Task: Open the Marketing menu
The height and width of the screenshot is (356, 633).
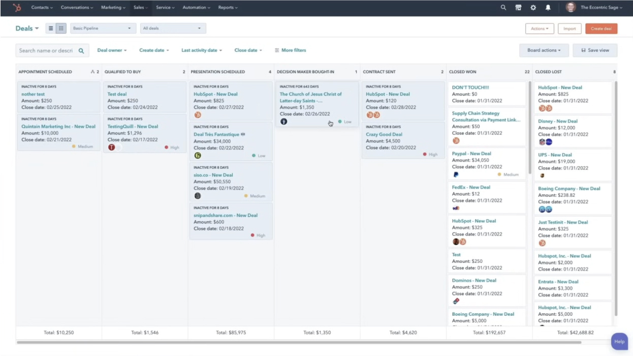Action: click(114, 8)
